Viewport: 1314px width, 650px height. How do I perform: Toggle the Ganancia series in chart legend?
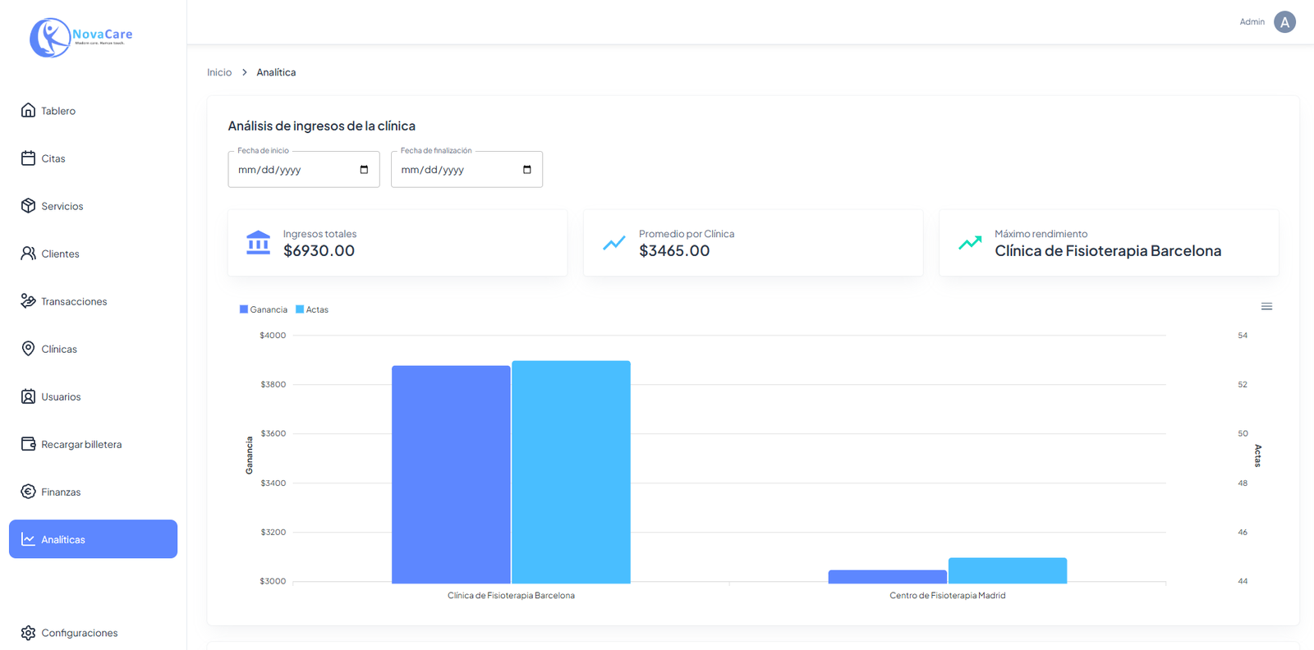[264, 309]
